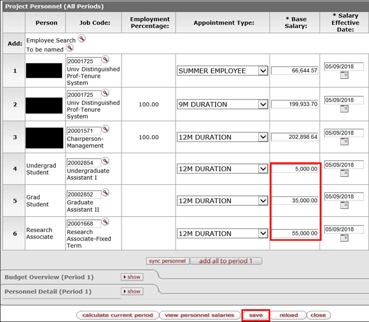Click the Grad Student person name
This screenshot has width=369, height=322.
coord(37,201)
